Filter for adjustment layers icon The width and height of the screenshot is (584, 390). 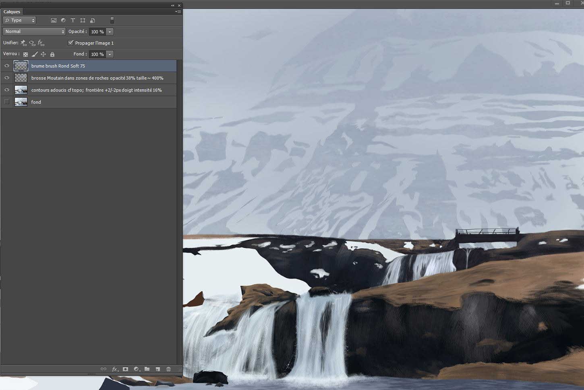click(x=63, y=20)
